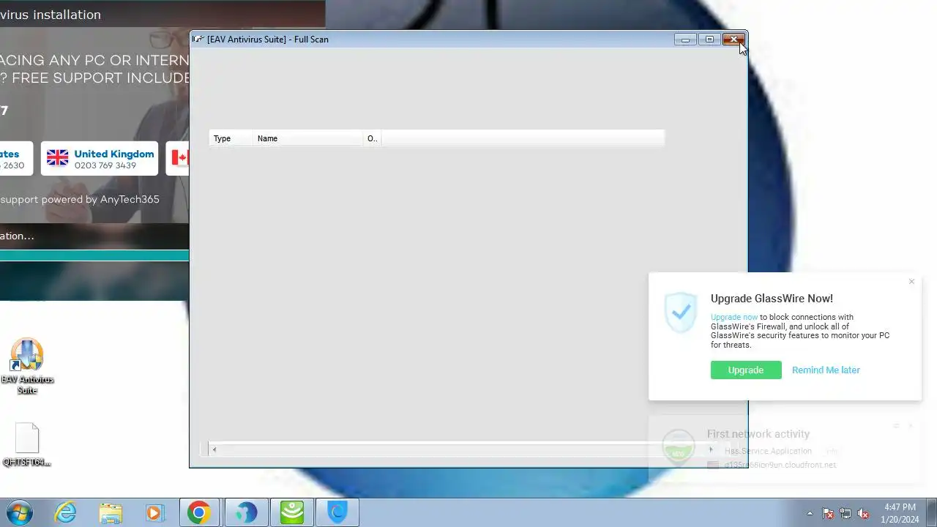Click the UK phone number 0203 769 3439
Viewport: 937px width, 527px height.
pyautogui.click(x=105, y=165)
